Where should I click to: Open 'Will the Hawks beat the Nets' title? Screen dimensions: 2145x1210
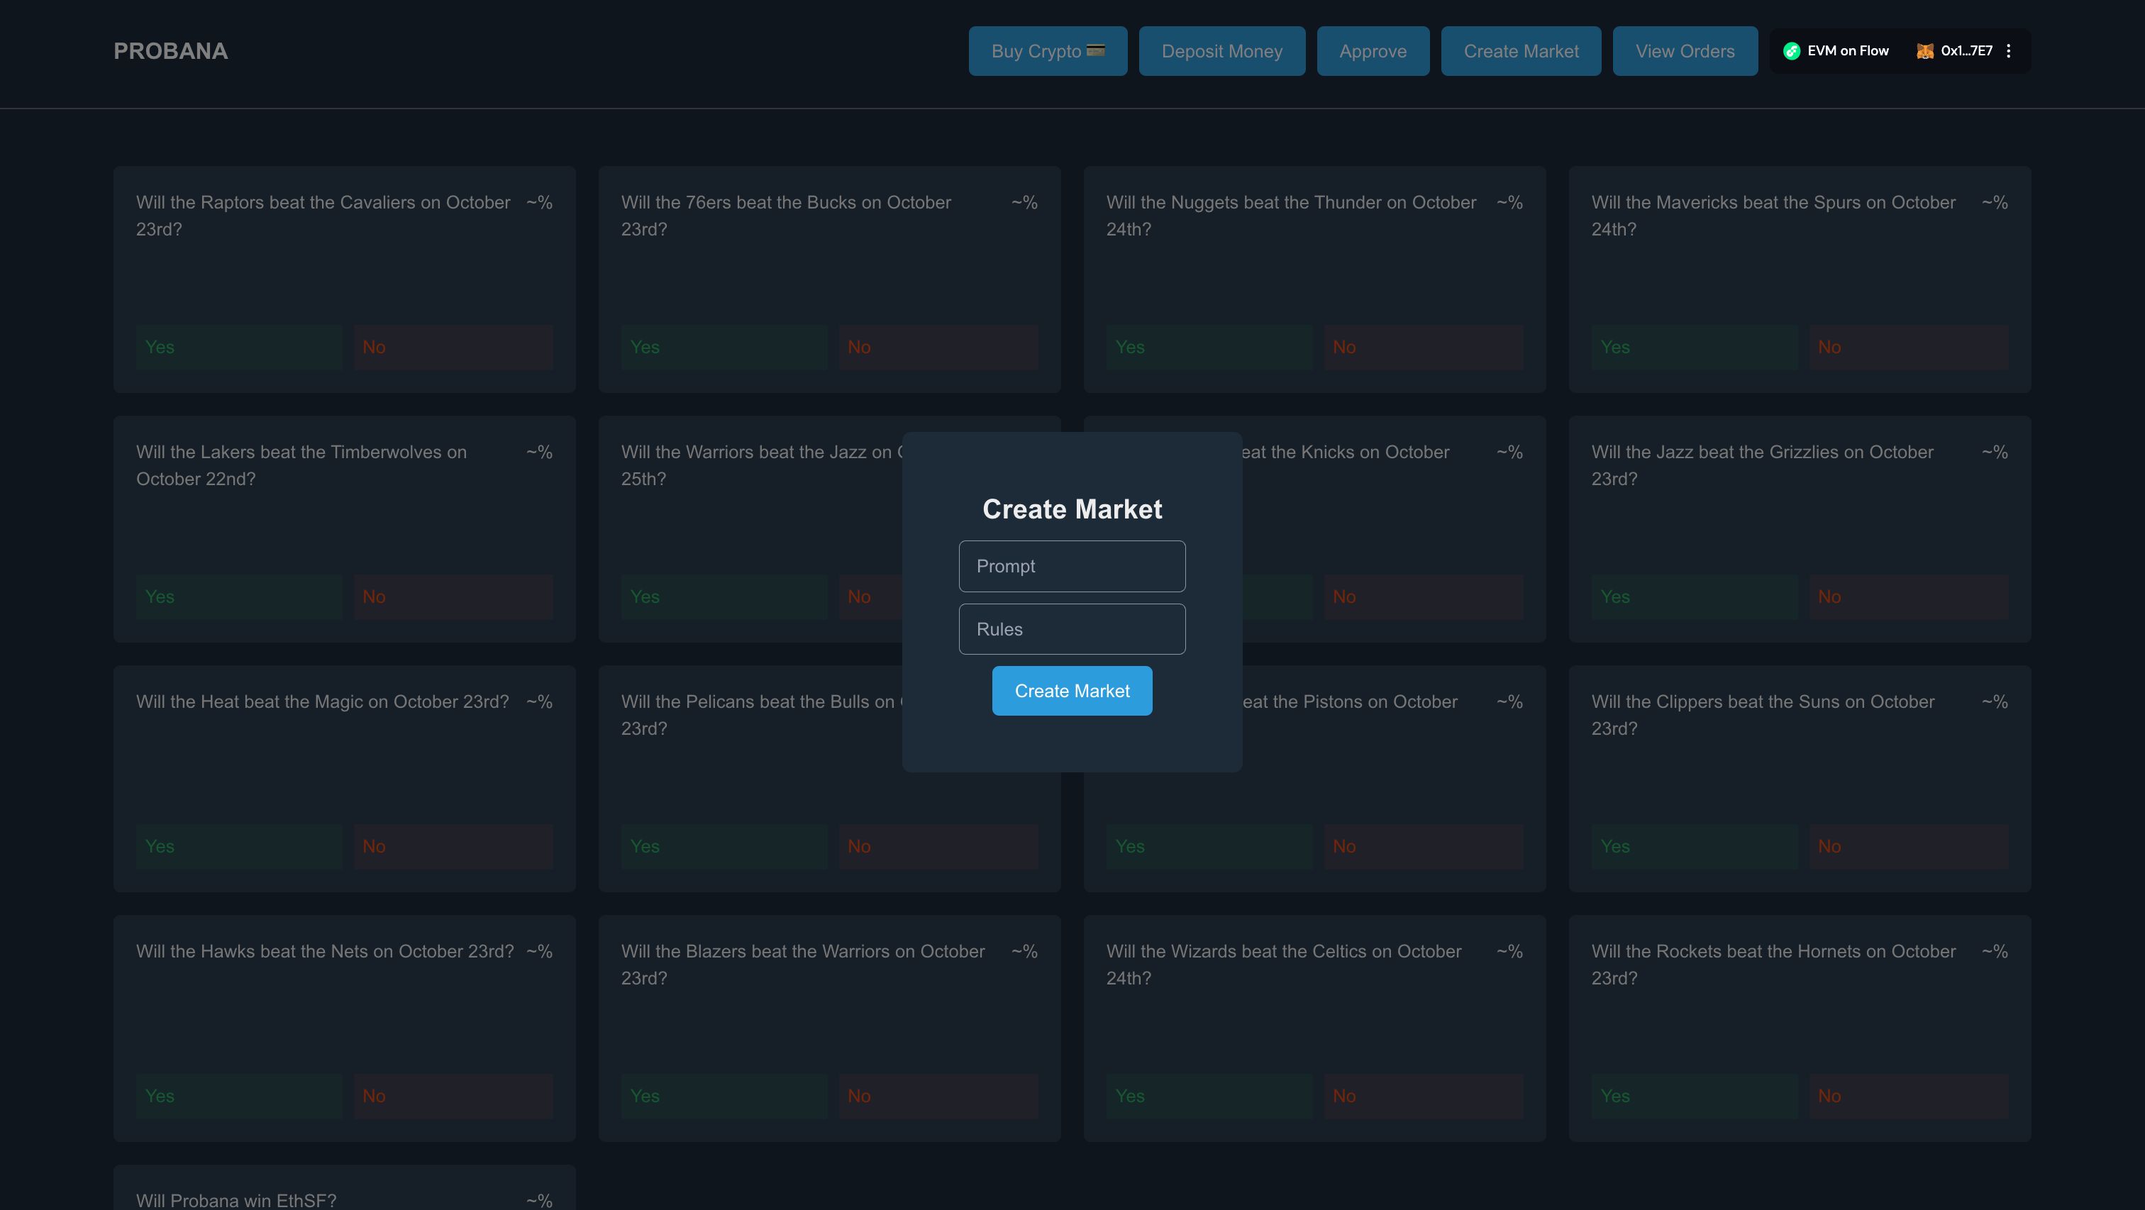[x=325, y=952]
